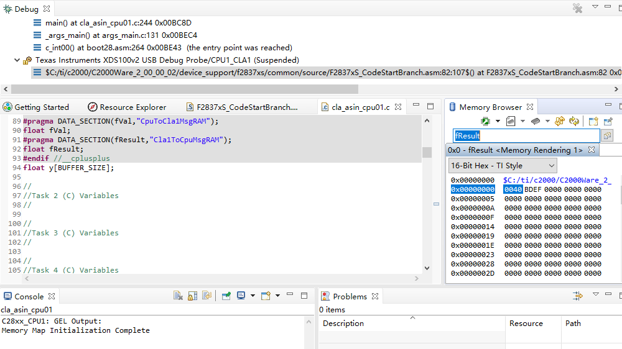Click the Load Memory chip icon

pos(536,121)
